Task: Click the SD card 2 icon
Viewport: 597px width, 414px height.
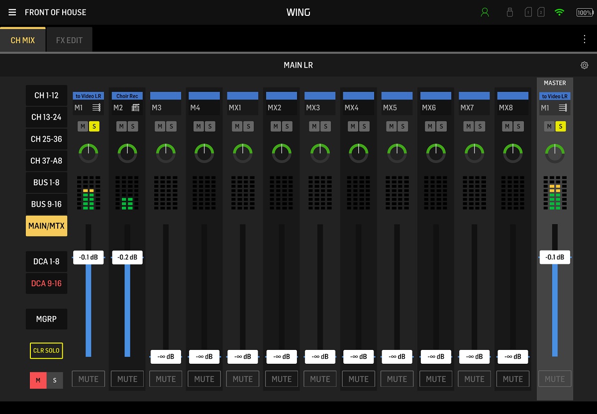Action: pos(541,12)
